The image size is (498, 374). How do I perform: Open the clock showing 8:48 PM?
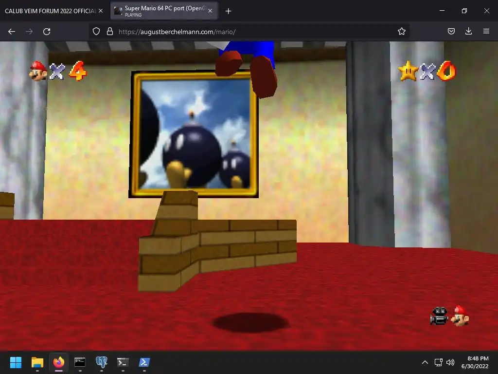pyautogui.click(x=475, y=362)
